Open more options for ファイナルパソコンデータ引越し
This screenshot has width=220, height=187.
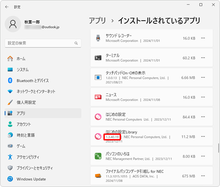click(203, 176)
